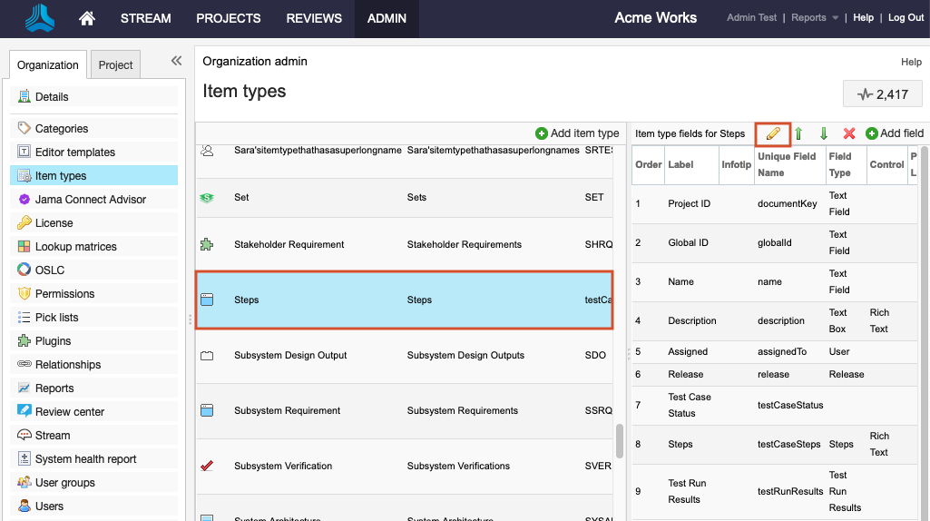Click the Admin Test user link
This screenshot has height=521, width=930.
pos(751,18)
